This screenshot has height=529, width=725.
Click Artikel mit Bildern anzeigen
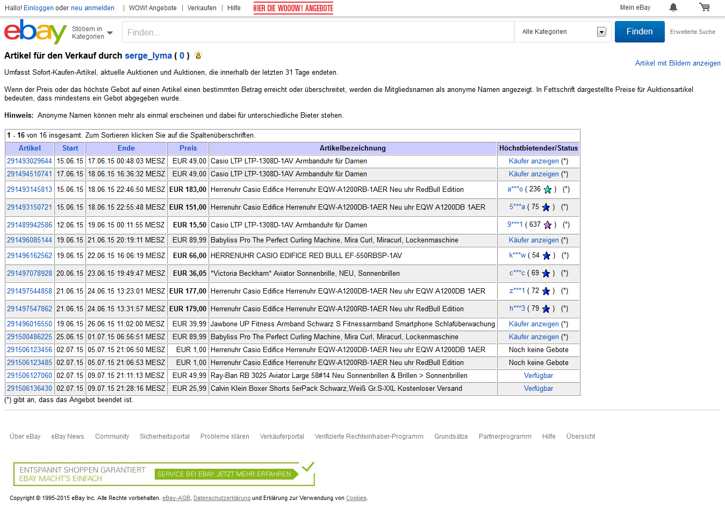(678, 63)
